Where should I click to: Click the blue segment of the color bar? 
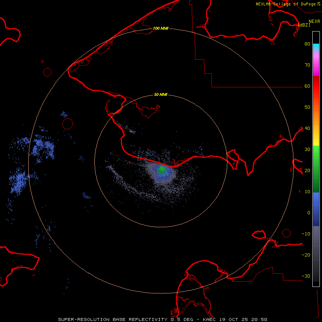(316, 209)
